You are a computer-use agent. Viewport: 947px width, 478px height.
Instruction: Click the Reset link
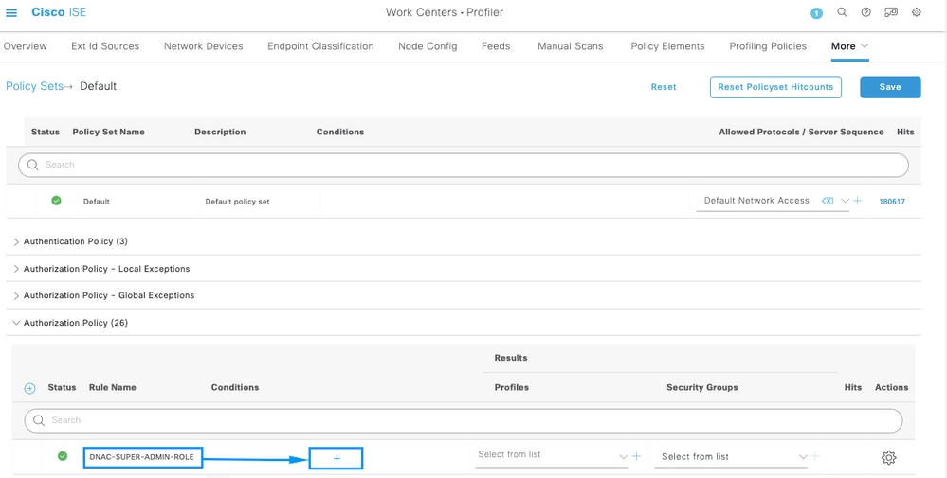point(664,87)
